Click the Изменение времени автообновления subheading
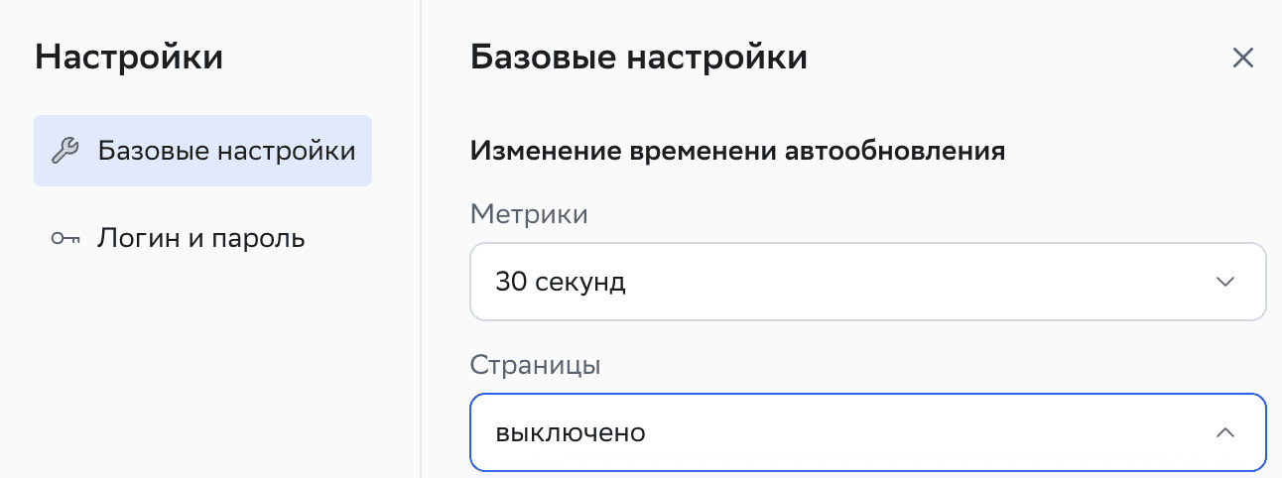1282x478 pixels. pos(737,152)
